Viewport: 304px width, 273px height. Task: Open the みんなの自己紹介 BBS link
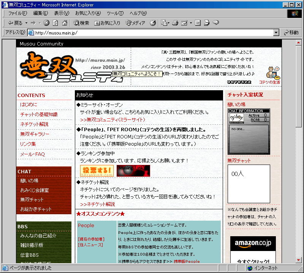[38, 236]
